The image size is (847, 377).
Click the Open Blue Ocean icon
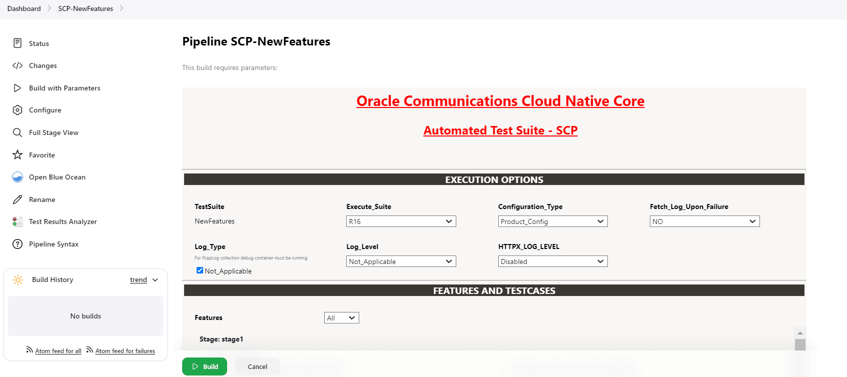[x=18, y=177]
